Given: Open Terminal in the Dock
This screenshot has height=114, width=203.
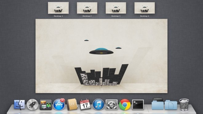Looking at the screenshot, I should tap(138, 105).
